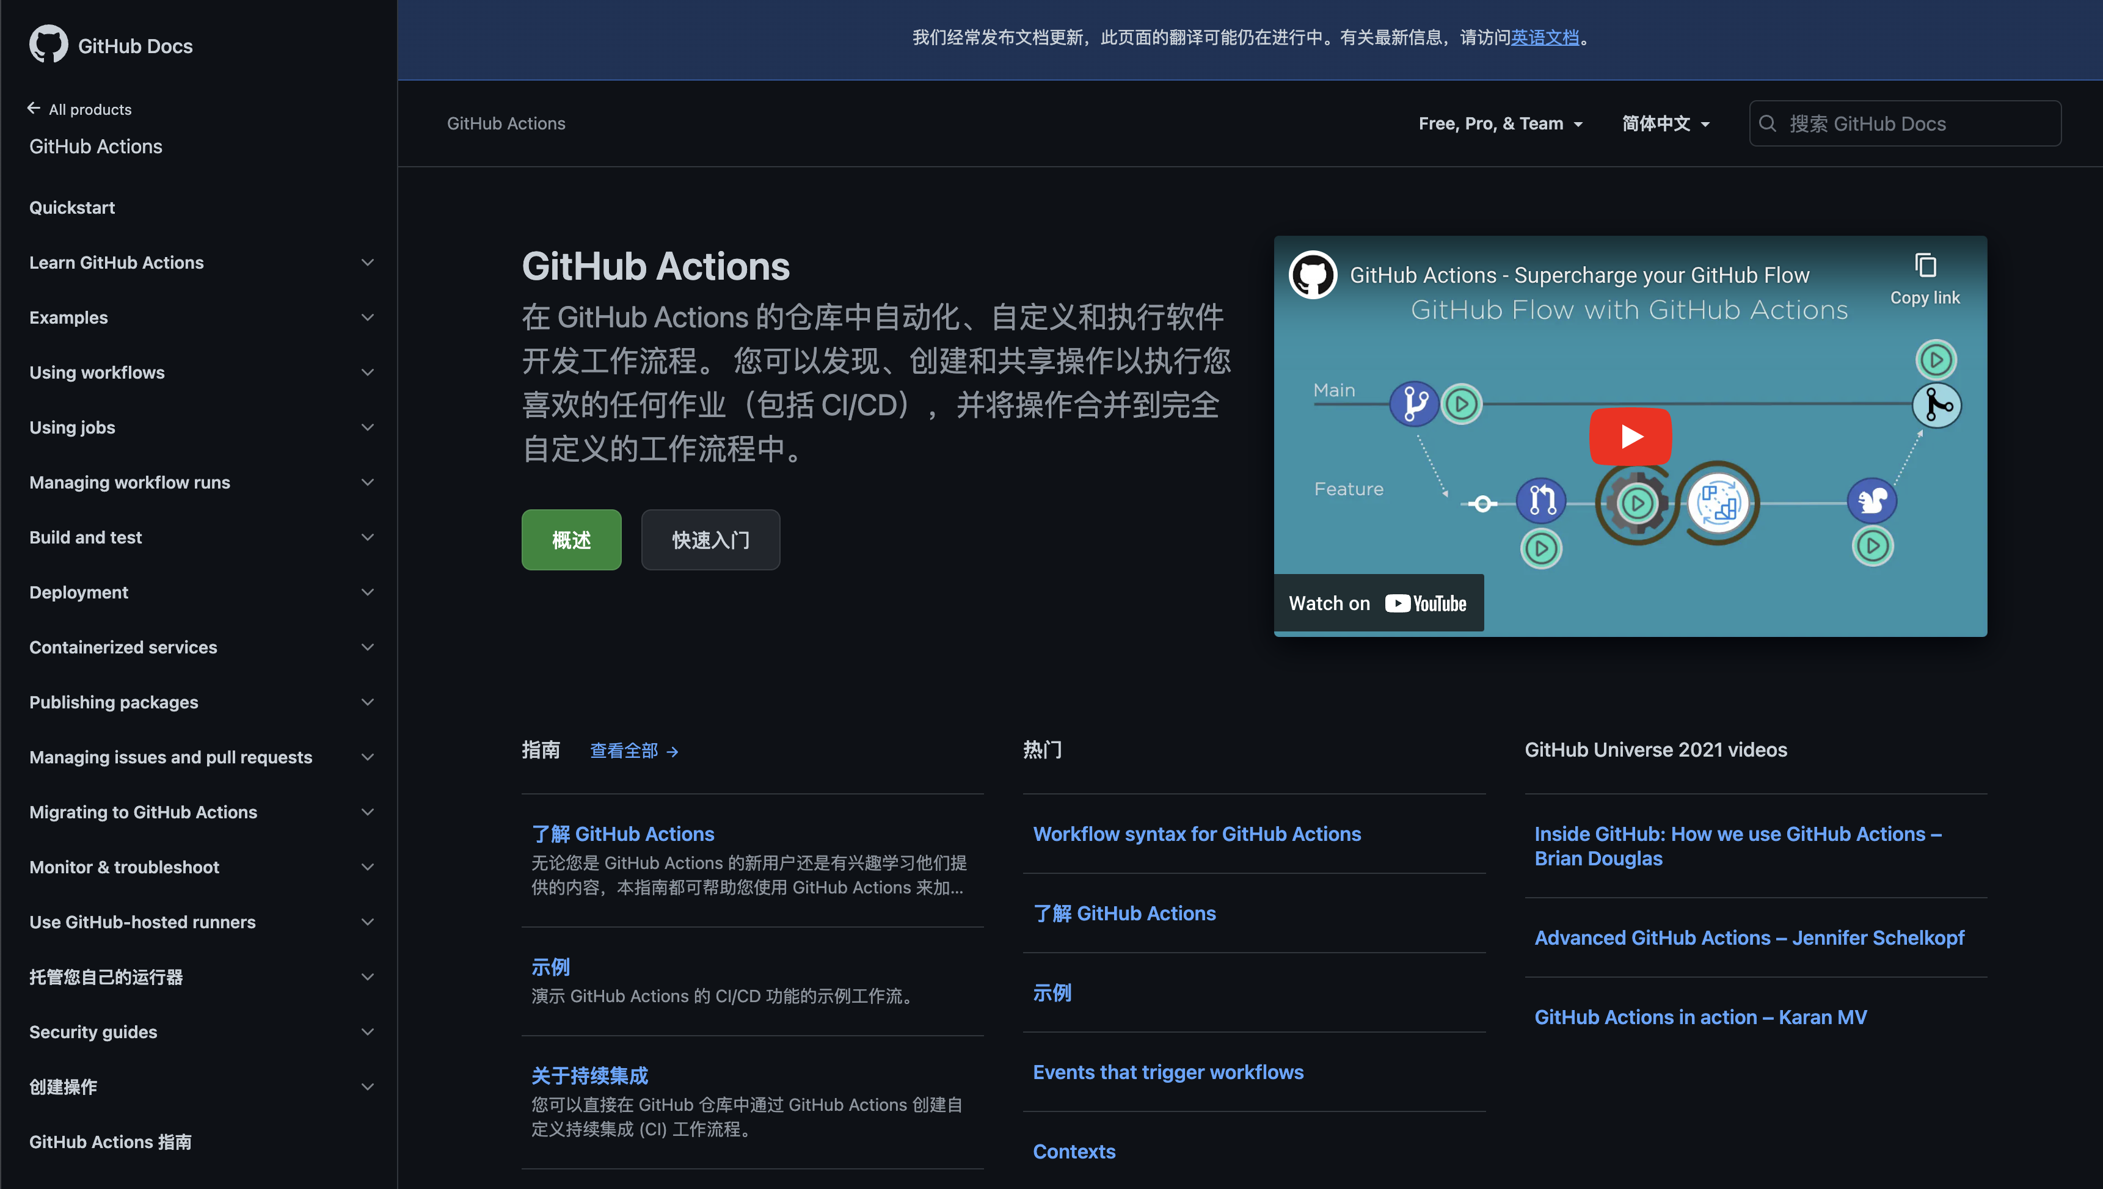This screenshot has height=1189, width=2103.
Task: Click the arrow icon next to 查看全部
Action: point(672,751)
